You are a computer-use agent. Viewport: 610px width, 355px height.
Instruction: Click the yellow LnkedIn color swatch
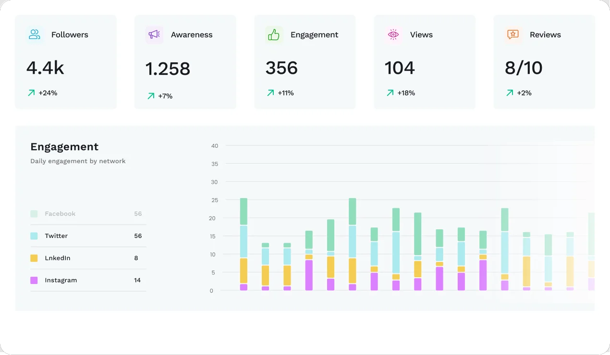coord(34,258)
